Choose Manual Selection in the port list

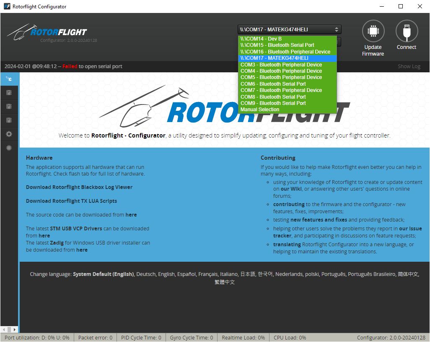[x=260, y=110]
